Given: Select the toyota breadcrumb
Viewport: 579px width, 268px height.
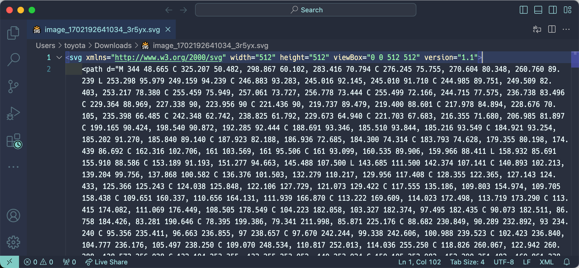Looking at the screenshot, I should coord(75,46).
